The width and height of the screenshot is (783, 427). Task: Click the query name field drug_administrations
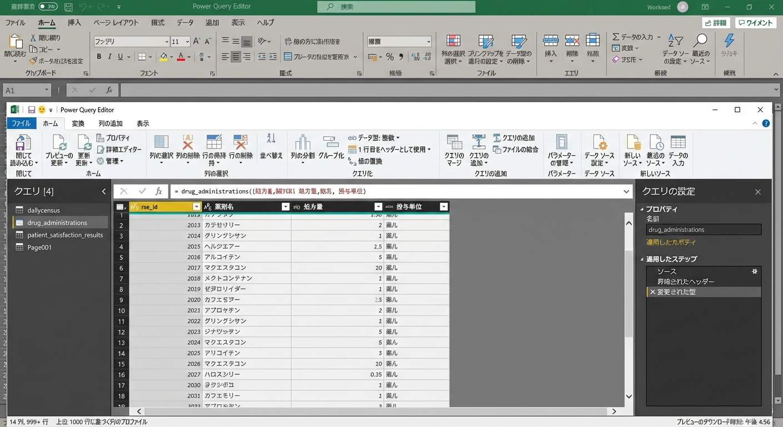coord(703,230)
